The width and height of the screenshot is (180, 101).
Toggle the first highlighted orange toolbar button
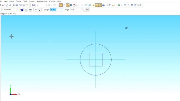tap(61, 5)
